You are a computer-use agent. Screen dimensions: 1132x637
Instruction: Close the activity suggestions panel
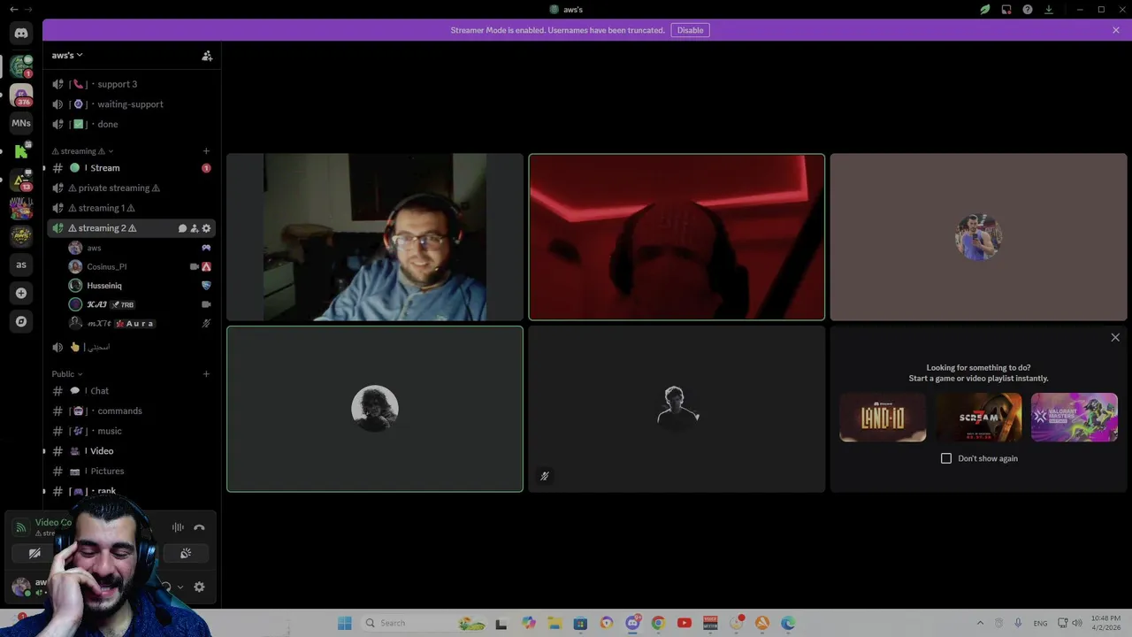click(1115, 337)
